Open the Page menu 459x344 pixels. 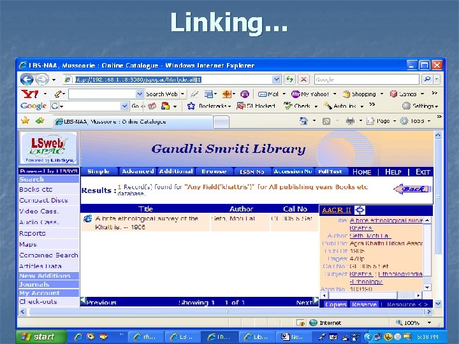tap(381, 121)
